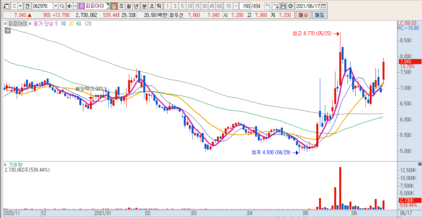Image resolution: width=422 pixels, height=218 pixels.
Task: Click the red 7,840 current price tag
Action: (x=410, y=62)
